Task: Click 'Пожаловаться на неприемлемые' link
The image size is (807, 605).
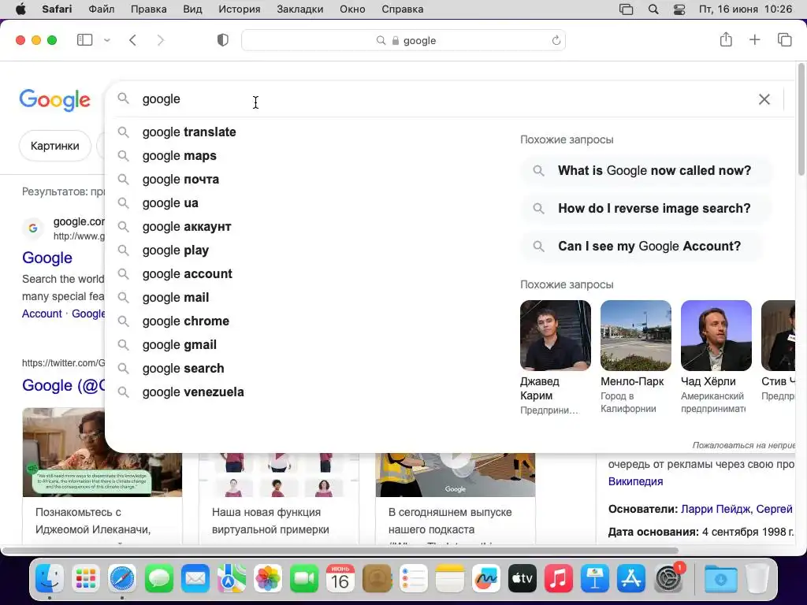Action: coord(744,446)
